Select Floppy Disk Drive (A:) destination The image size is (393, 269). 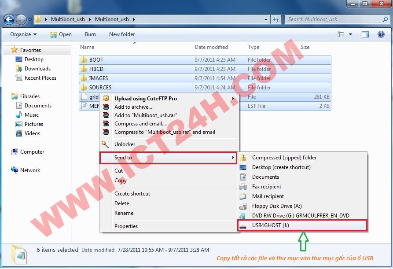pyautogui.click(x=276, y=206)
